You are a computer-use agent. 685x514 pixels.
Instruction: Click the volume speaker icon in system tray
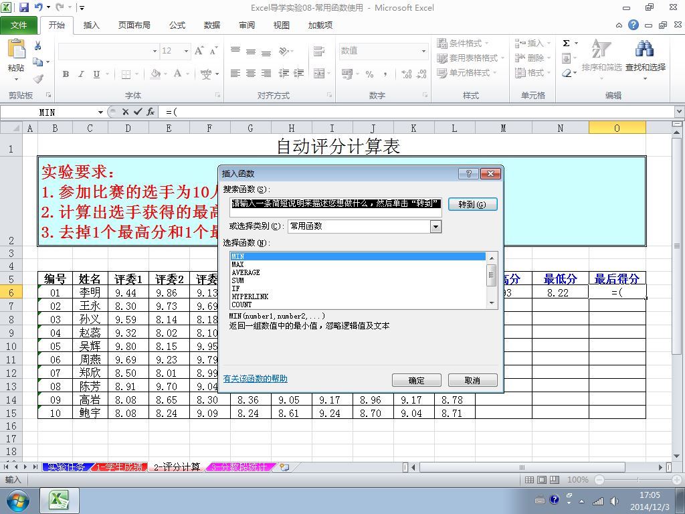click(614, 501)
